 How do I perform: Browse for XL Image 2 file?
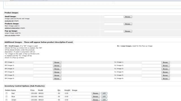click(166, 66)
